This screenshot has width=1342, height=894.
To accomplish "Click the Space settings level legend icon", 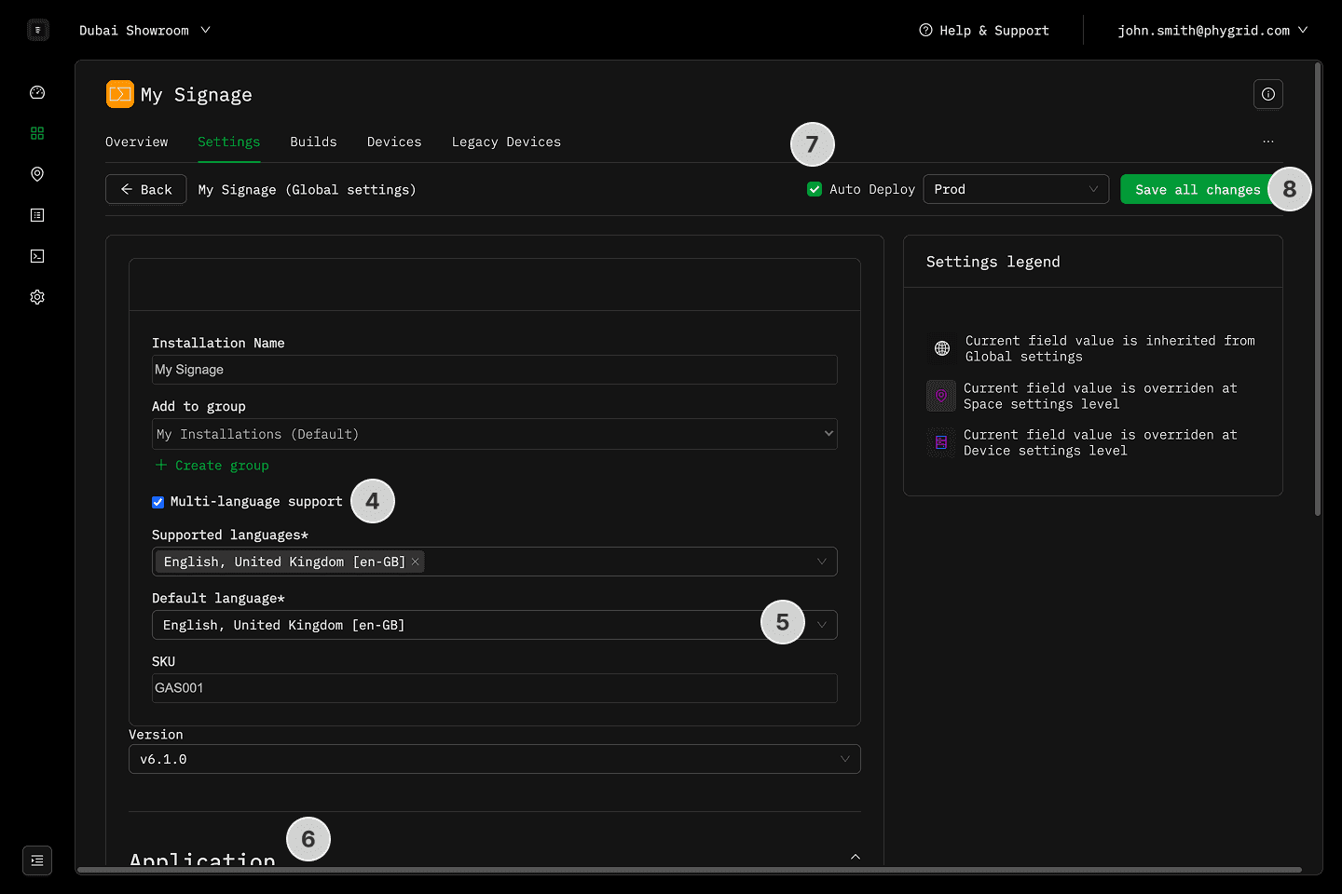I will point(941,396).
